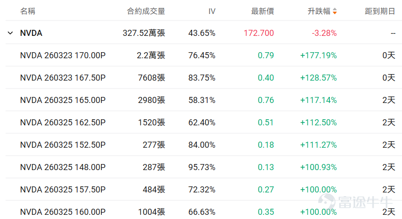Click 0天 expiry in 170.00P row
This screenshot has width=402, height=219.
(x=389, y=55)
